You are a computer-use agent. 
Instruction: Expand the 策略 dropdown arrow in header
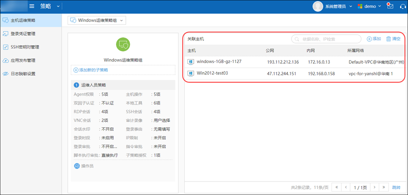58,6
